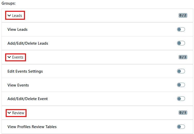Collapse the Events group chevron
The height and width of the screenshot is (134, 194).
tap(9, 57)
